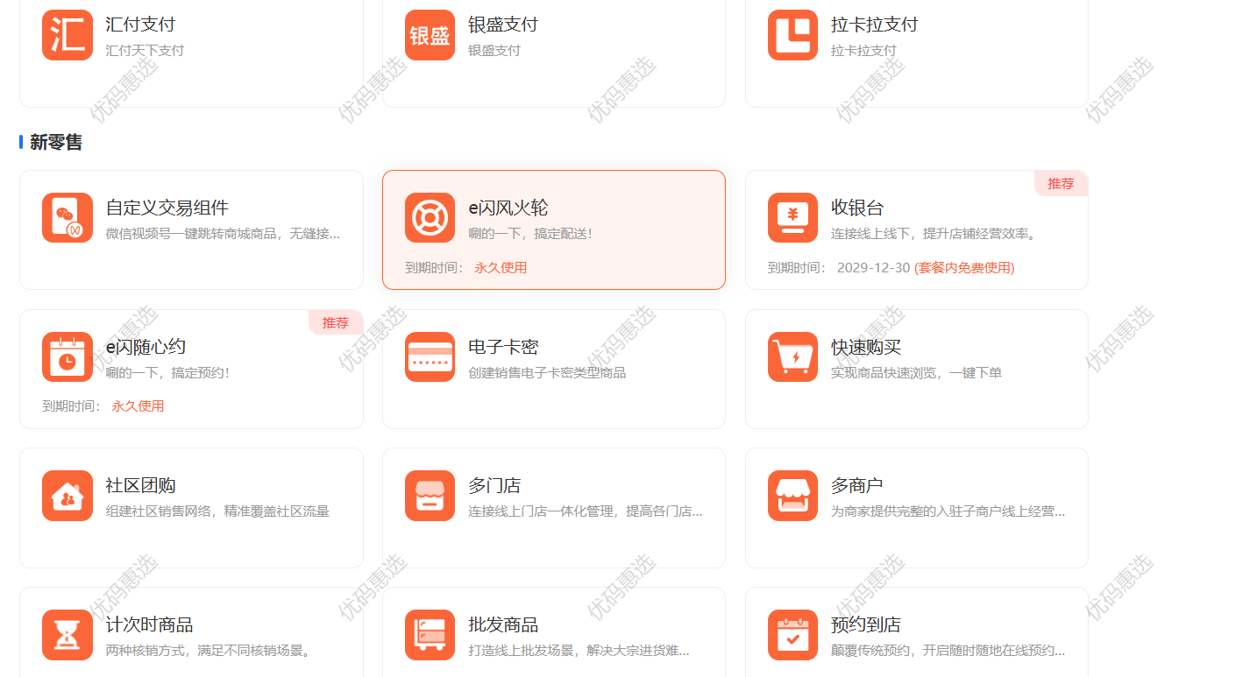Select the 快速购买 shopping cart icon
This screenshot has height=677, width=1243.
(x=792, y=357)
